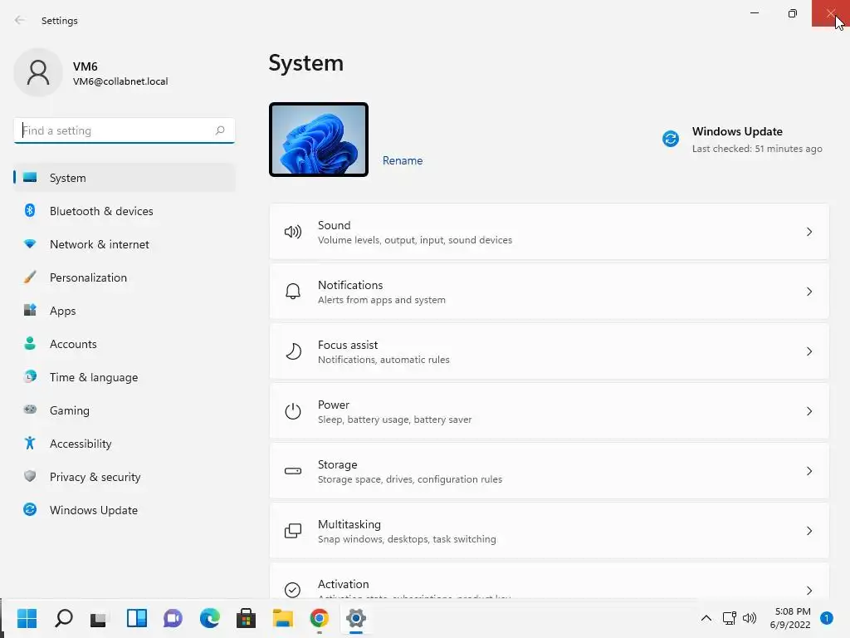Open Windows Update status at top right
Viewport: 850px width, 638px height.
coord(741,140)
